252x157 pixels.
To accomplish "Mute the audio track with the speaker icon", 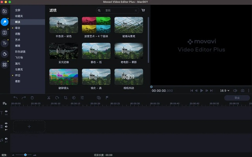I will (x=6, y=139).
